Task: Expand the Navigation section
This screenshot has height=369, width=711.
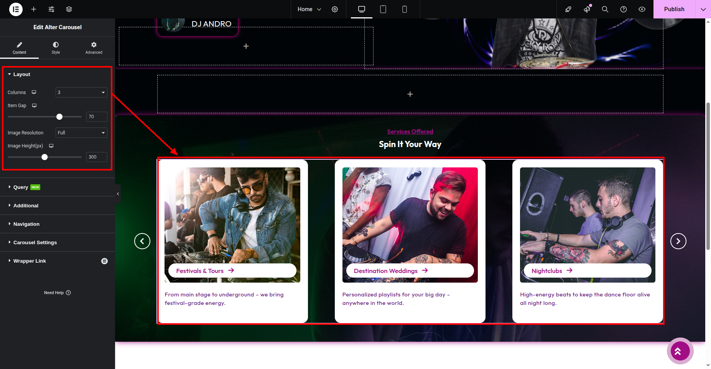Action: (x=26, y=224)
